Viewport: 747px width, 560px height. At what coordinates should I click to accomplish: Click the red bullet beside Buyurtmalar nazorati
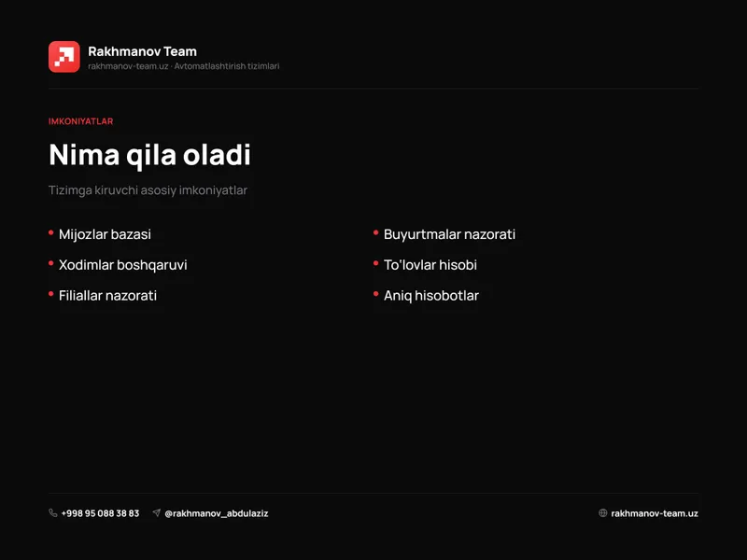click(376, 232)
